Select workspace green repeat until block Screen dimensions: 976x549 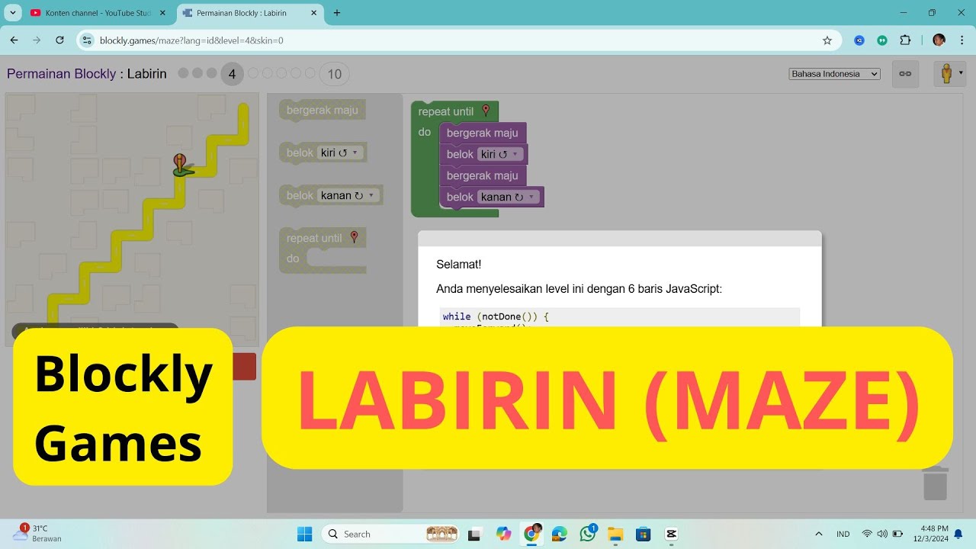coord(446,111)
